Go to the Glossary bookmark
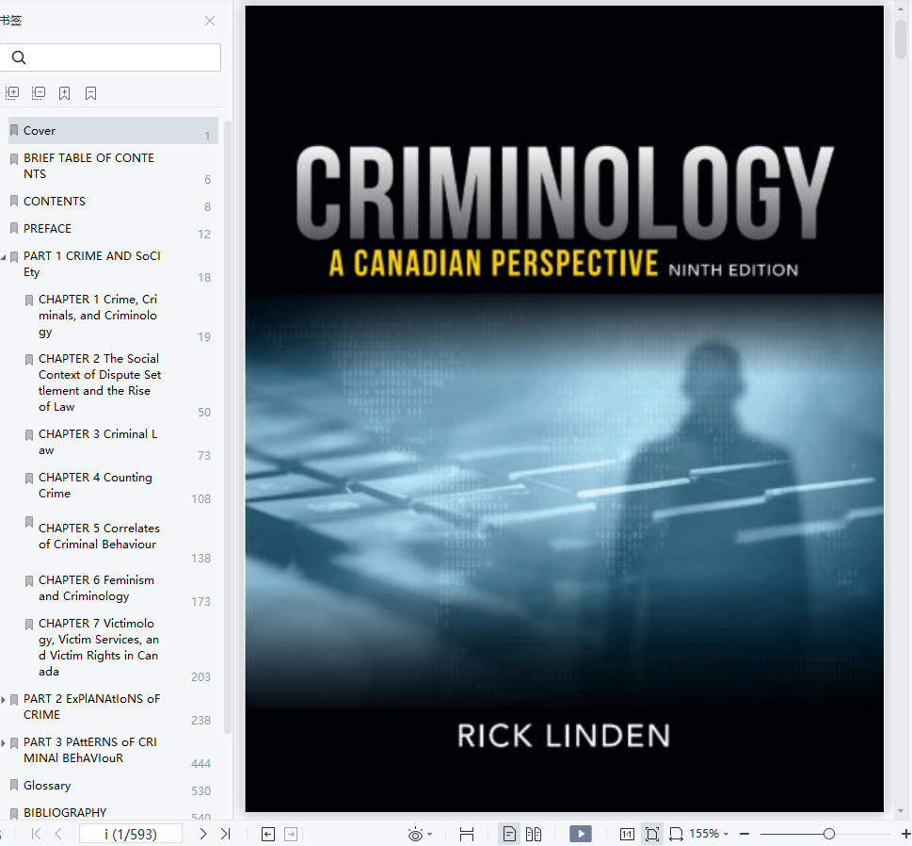Image resolution: width=912 pixels, height=846 pixels. (46, 786)
